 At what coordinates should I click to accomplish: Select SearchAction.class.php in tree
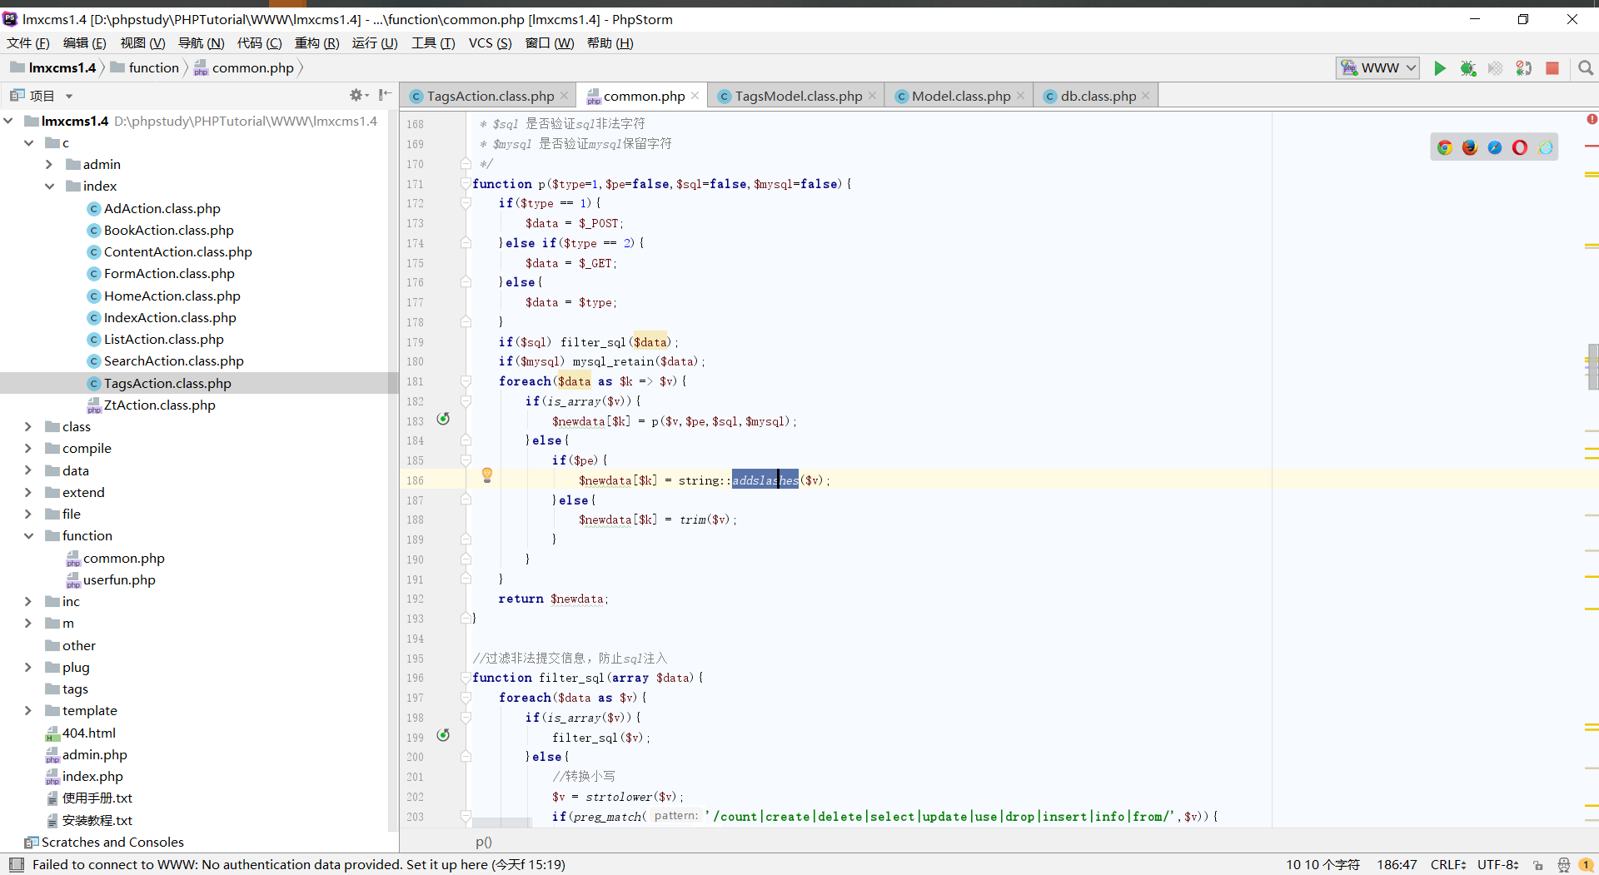[173, 361]
